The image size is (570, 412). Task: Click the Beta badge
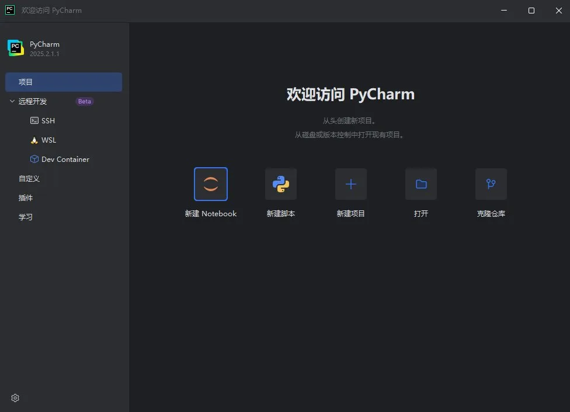[x=84, y=102]
